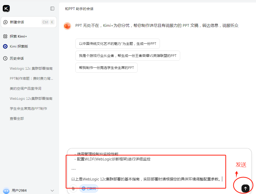This screenshot has height=194, width=256.
Task: Open history item Weblogic 12c 集群部署指南
Action: pos(31,68)
